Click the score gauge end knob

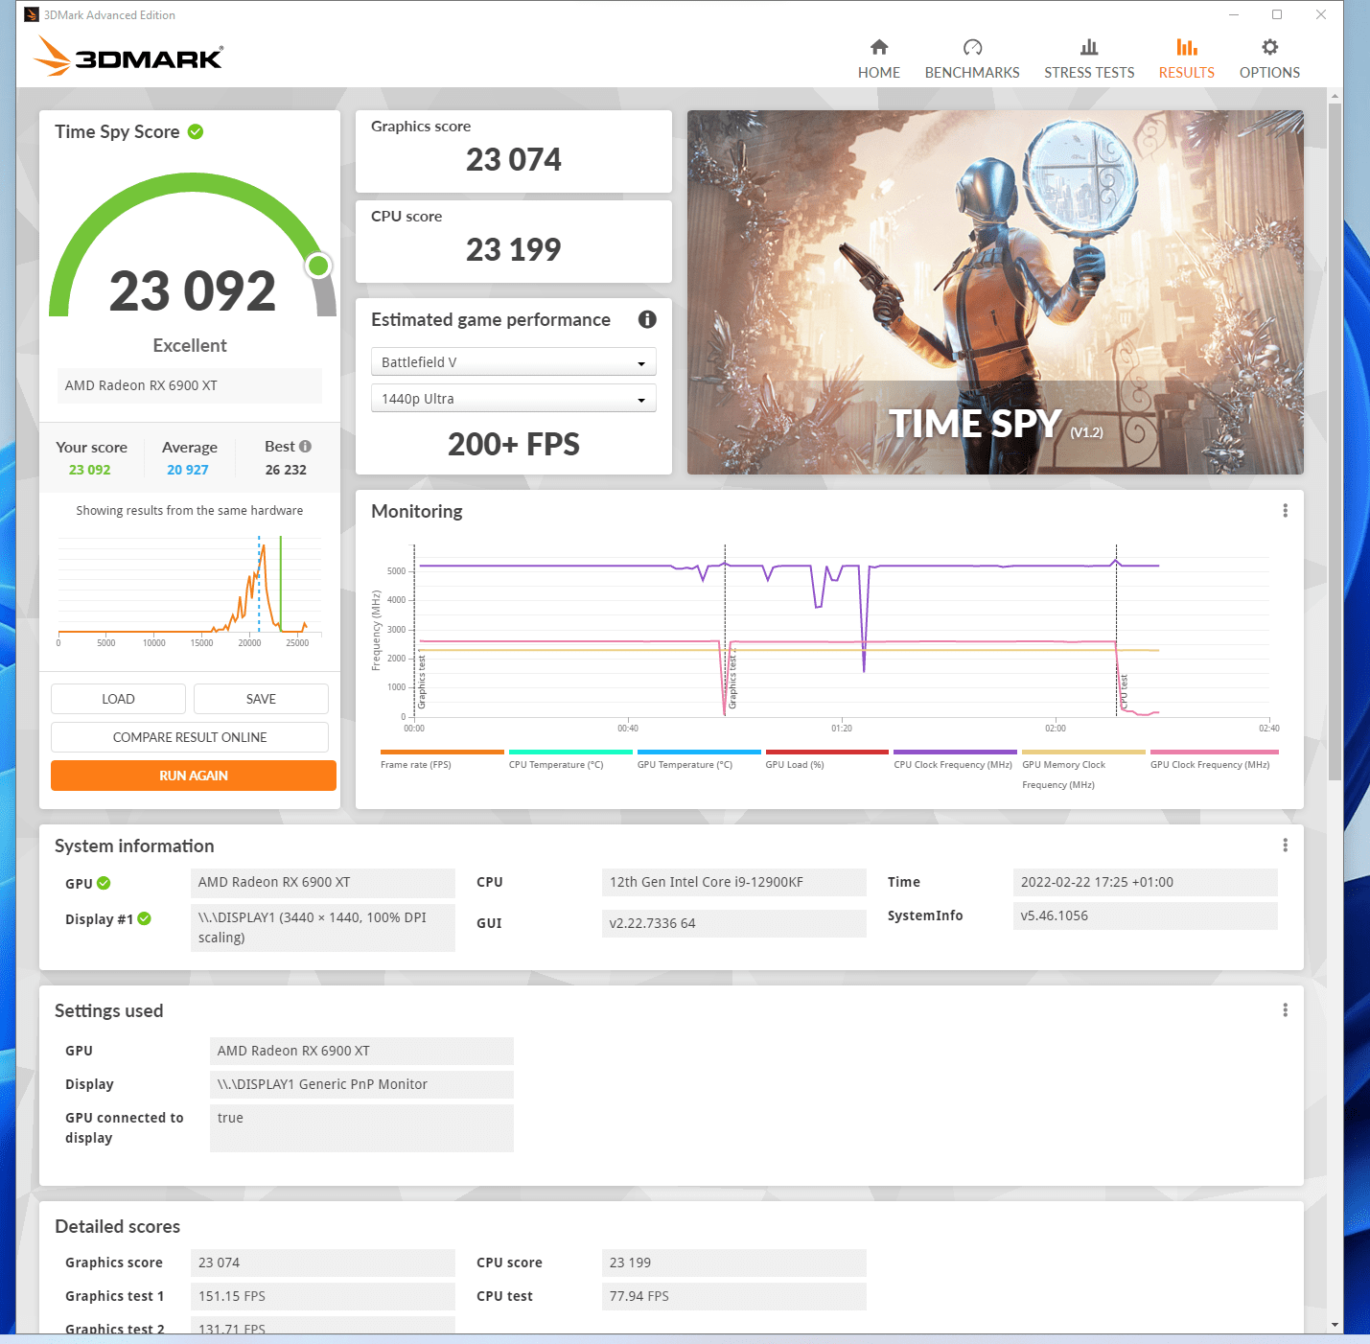click(x=319, y=266)
